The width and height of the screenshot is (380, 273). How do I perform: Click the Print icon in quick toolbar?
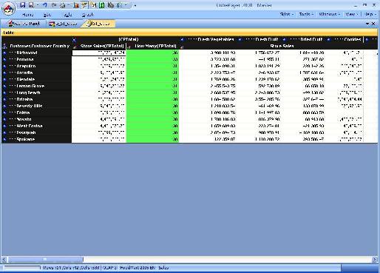63,5
